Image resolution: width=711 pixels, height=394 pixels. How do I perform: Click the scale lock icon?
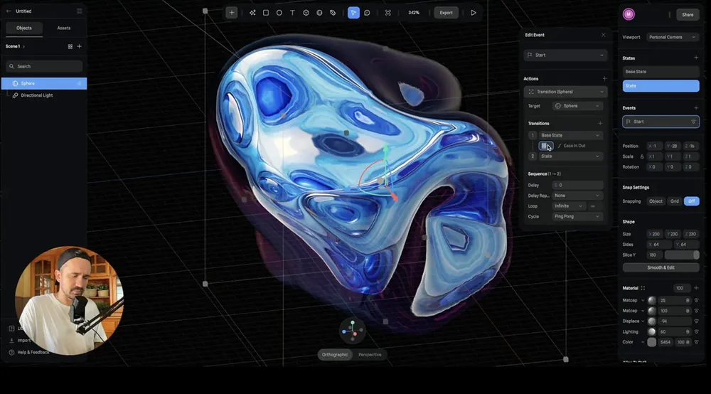(x=641, y=156)
